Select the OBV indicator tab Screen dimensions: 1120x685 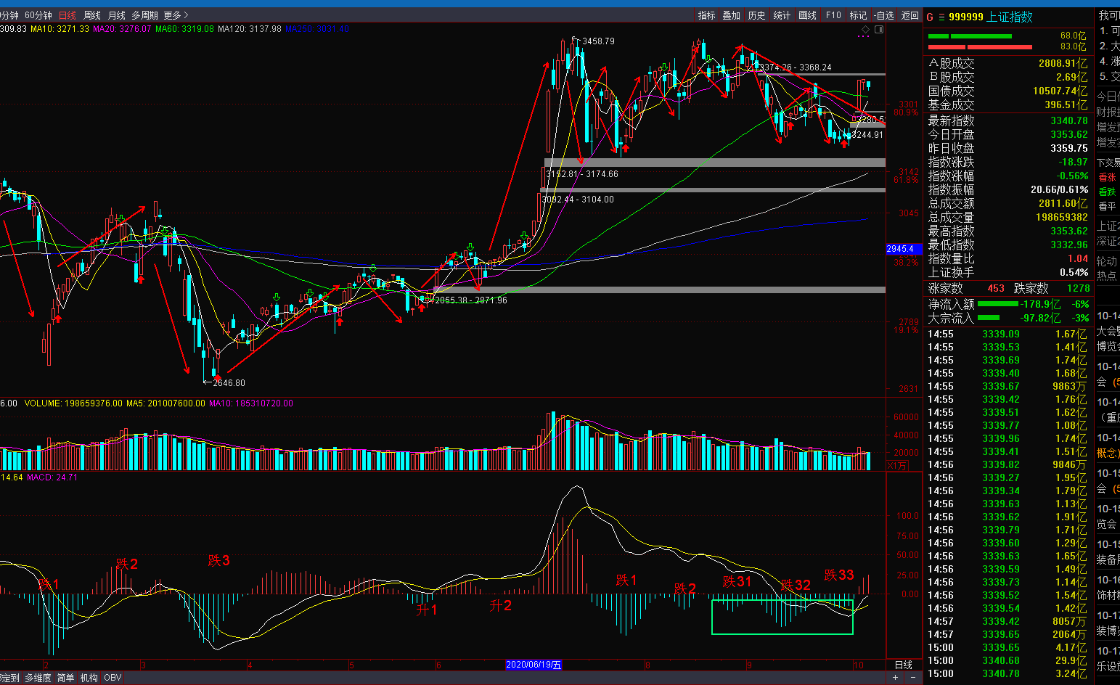[113, 678]
